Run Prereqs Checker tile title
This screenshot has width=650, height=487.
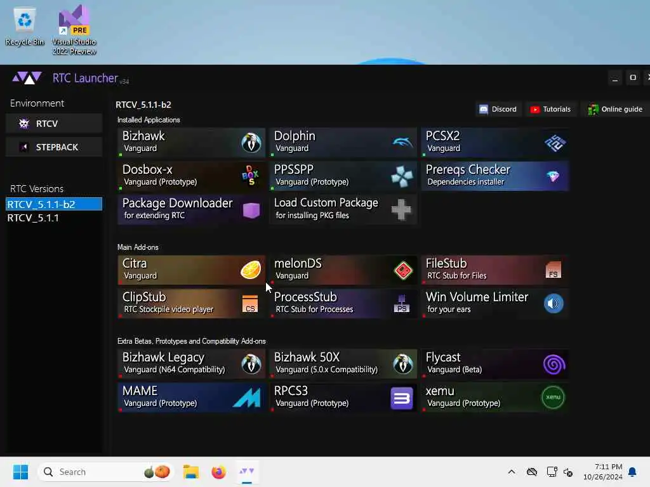[468, 169]
